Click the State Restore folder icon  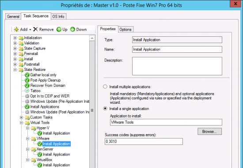pos(21,70)
